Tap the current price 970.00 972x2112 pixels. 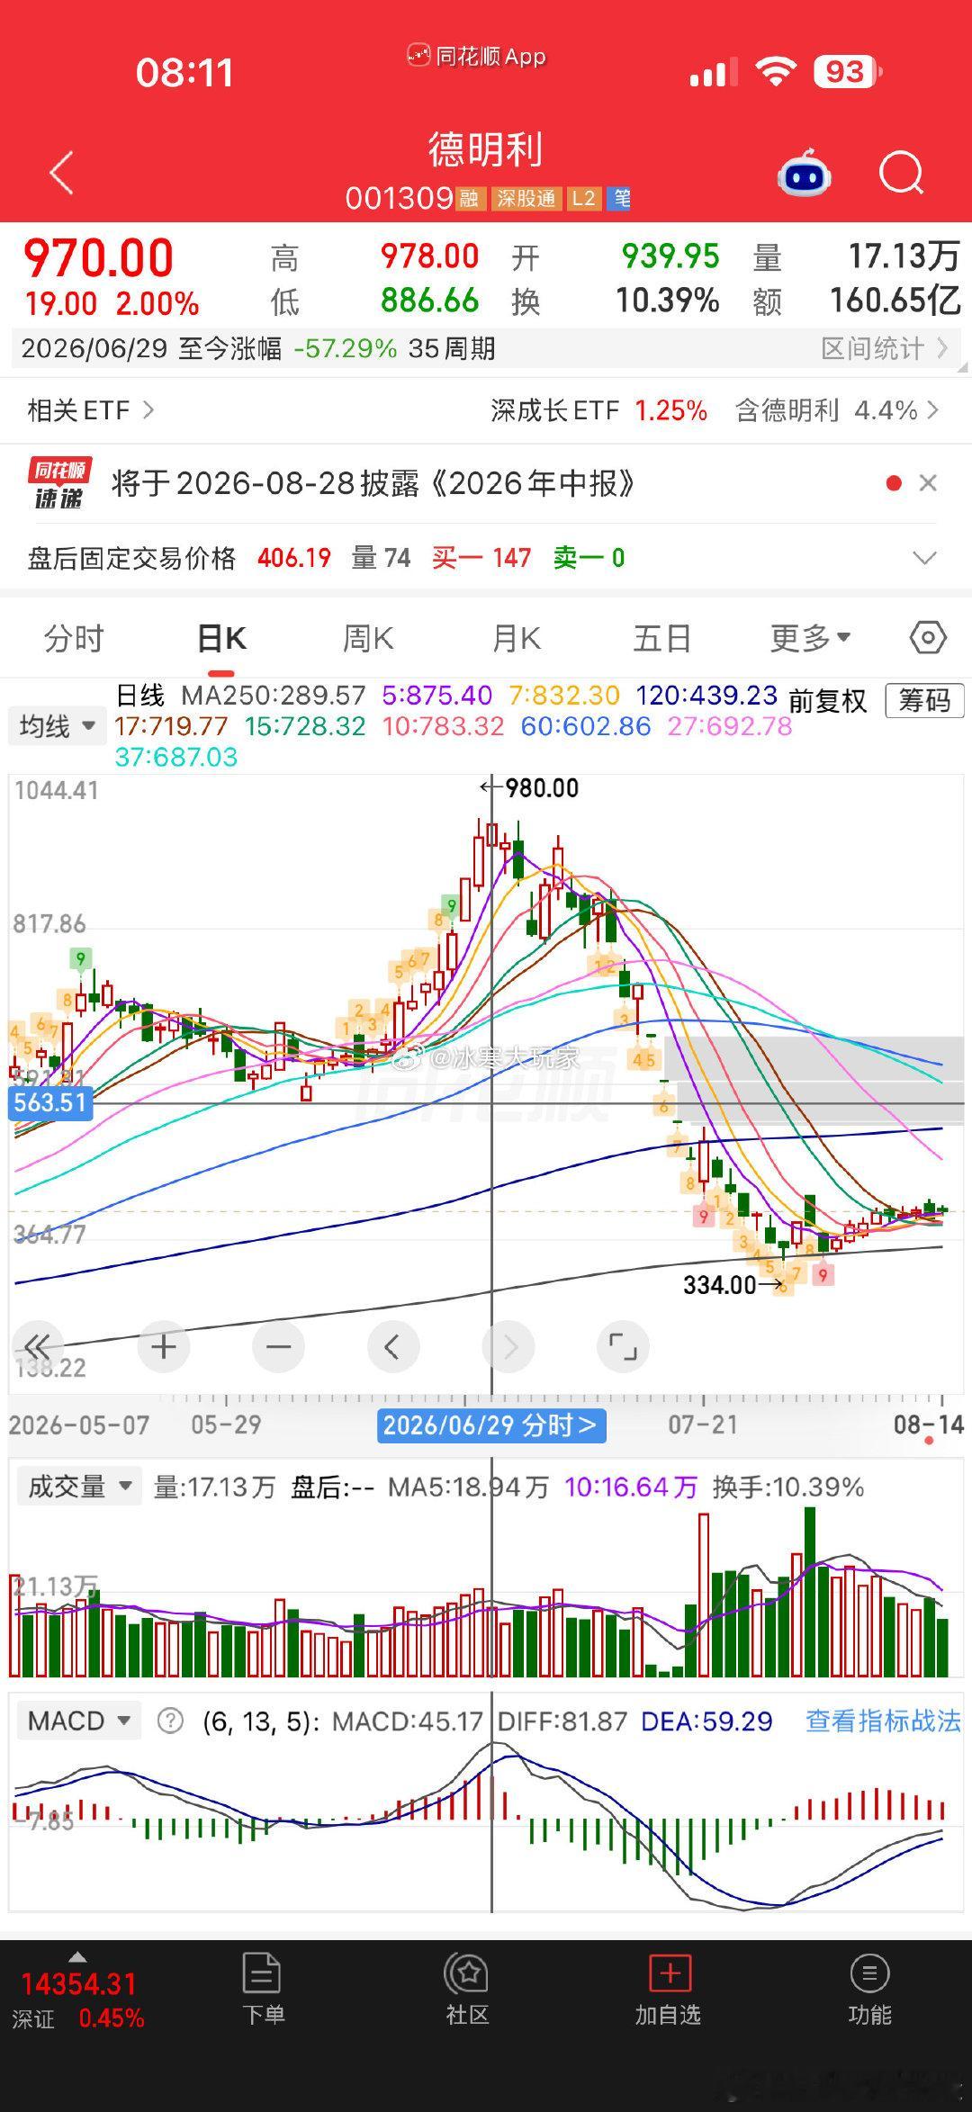pos(98,259)
